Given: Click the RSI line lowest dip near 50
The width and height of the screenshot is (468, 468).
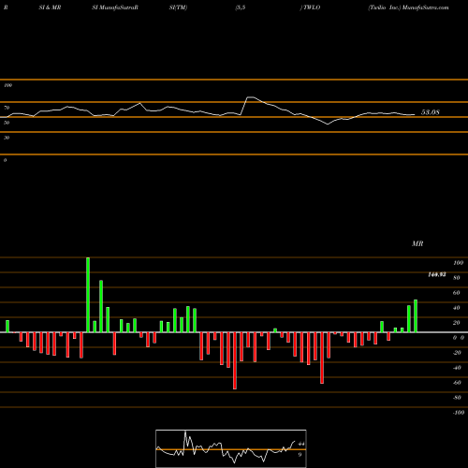Looking at the screenshot, I should (328, 124).
